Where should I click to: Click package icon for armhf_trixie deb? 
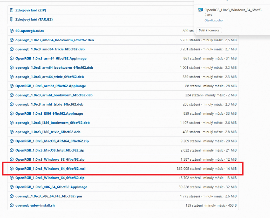[12, 104]
